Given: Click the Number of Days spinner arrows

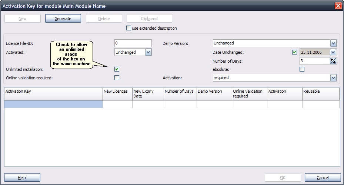Looking at the screenshot, I should pos(333,61).
